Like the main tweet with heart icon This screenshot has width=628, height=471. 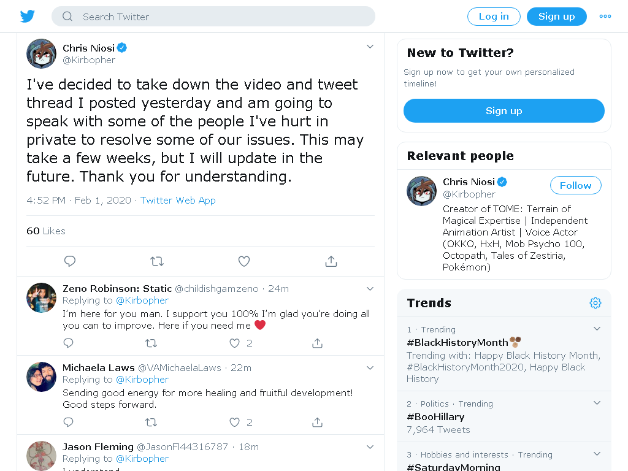tap(244, 261)
